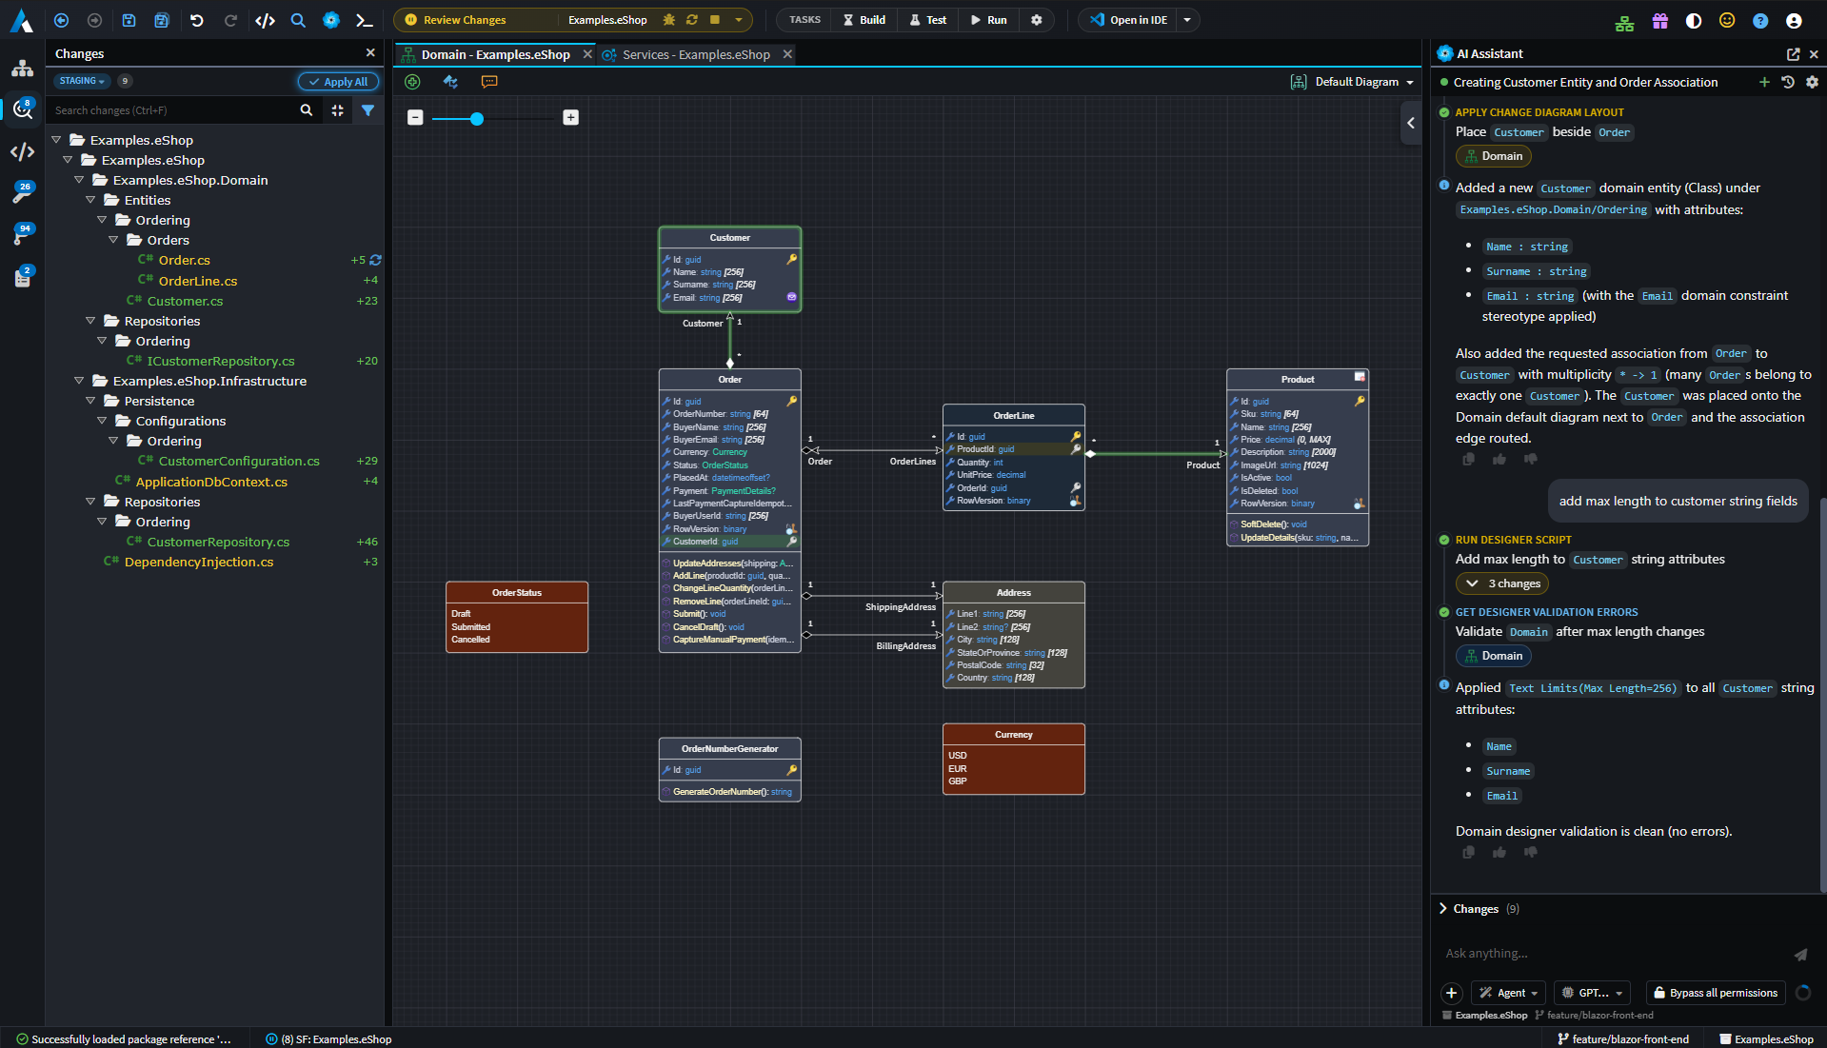
Task: Open the Open in IDE dropdown arrow
Action: pyautogui.click(x=1187, y=20)
